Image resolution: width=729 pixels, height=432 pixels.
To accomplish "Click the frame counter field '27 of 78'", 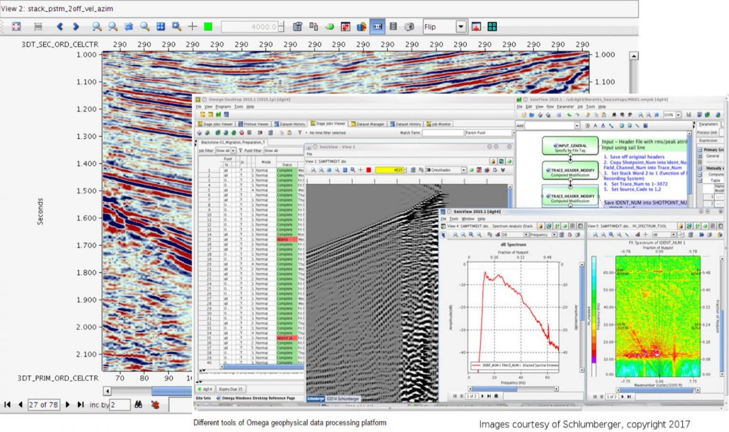I will [43, 404].
